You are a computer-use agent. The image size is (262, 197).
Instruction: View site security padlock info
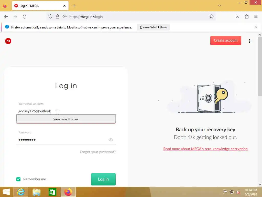(58, 17)
